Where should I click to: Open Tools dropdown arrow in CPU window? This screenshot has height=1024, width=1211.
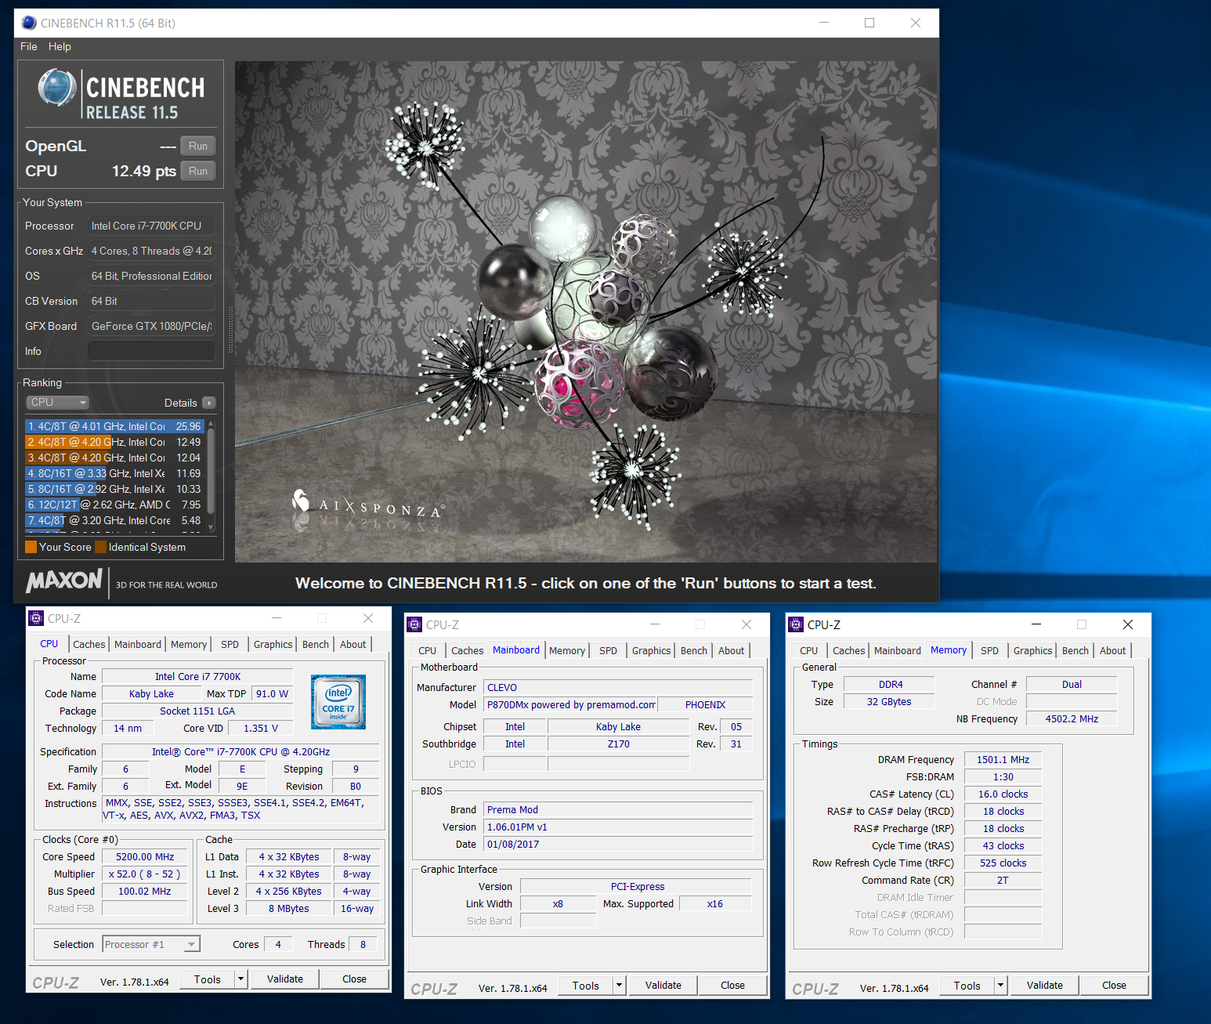[241, 979]
